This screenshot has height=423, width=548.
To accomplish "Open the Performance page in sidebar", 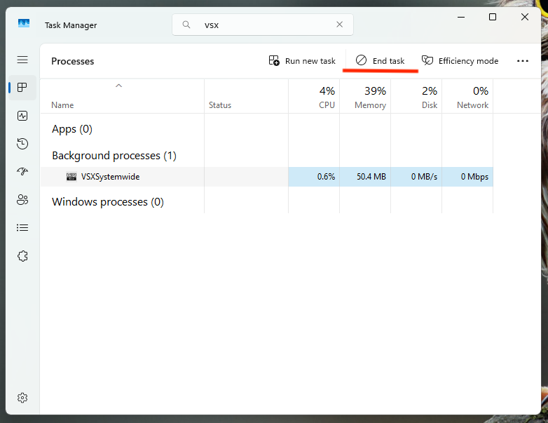I will point(22,116).
